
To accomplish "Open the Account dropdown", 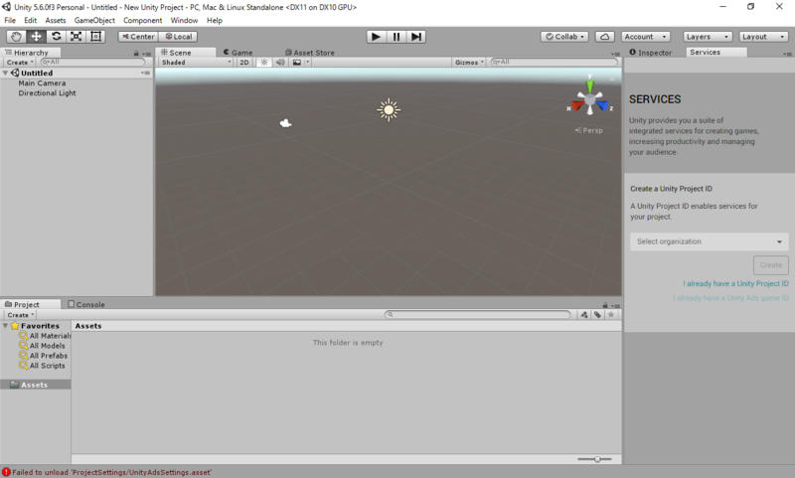I will (x=645, y=37).
